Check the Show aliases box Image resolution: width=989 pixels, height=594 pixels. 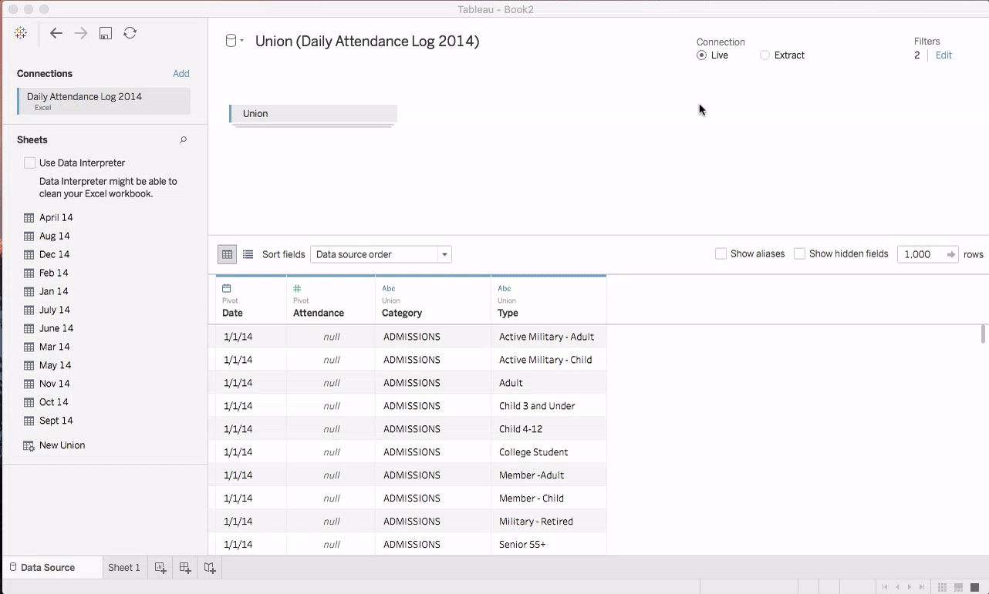tap(721, 253)
